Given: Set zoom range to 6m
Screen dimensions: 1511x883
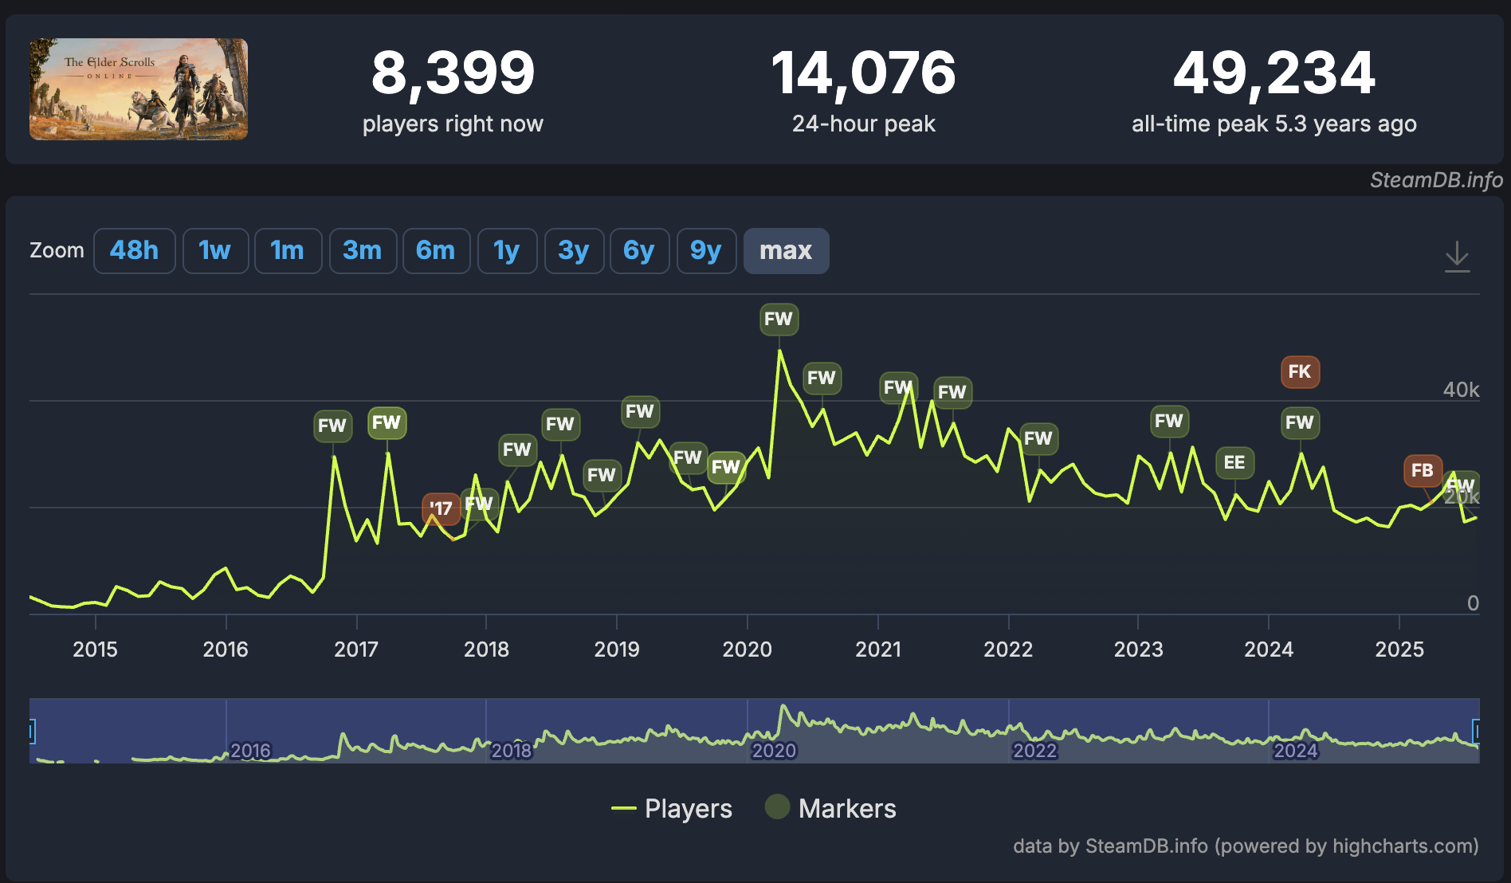Looking at the screenshot, I should coord(436,251).
